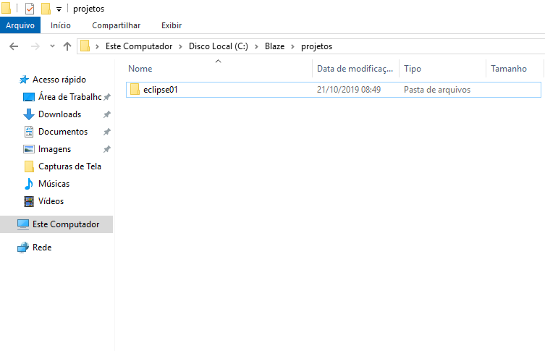
Task: Click the Vídeos film strip icon
Action: pyautogui.click(x=29, y=201)
